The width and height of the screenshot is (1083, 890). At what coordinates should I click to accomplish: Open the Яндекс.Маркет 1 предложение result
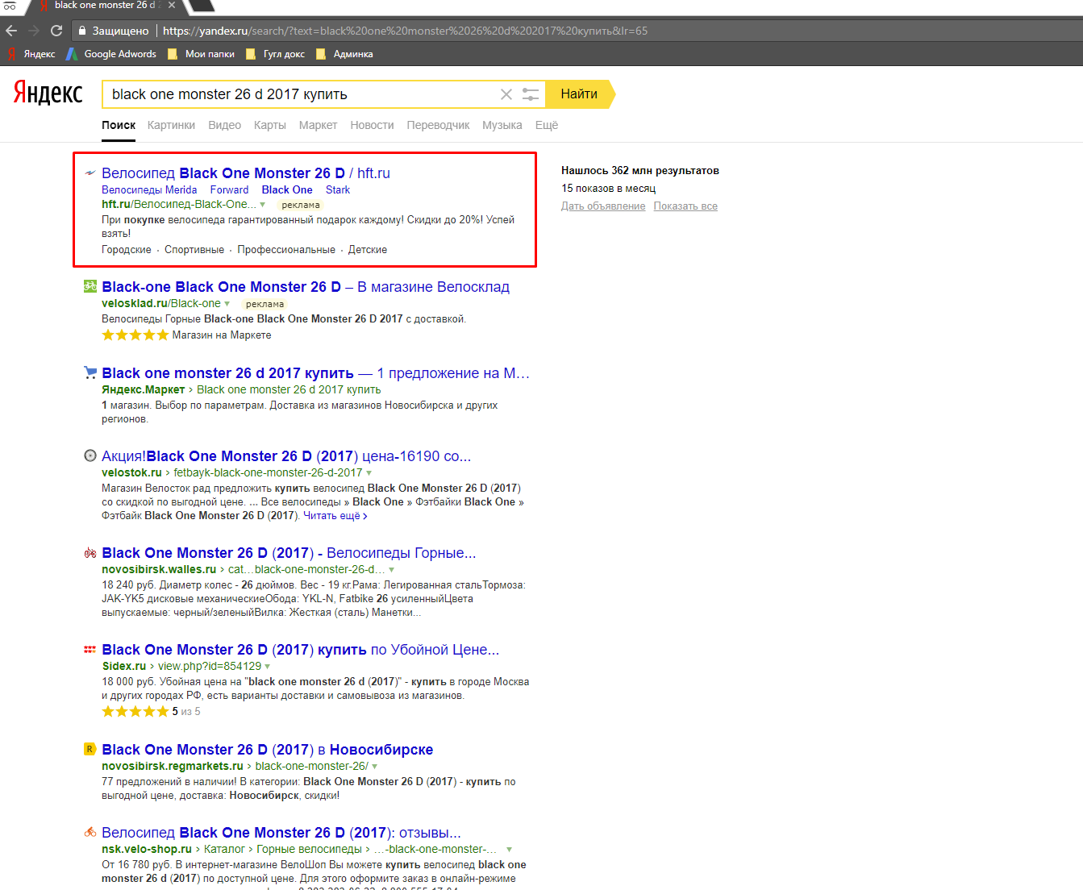(x=315, y=372)
